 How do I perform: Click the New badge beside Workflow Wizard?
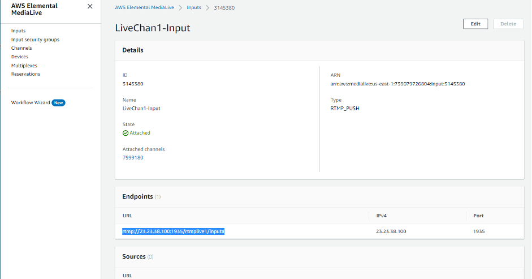(58, 102)
